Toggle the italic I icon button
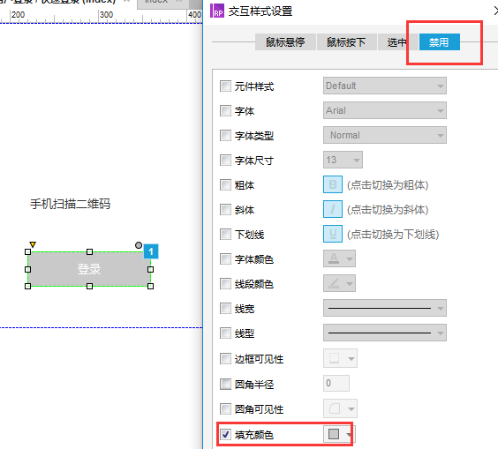Viewport: 498px width, 449px height. 333,209
